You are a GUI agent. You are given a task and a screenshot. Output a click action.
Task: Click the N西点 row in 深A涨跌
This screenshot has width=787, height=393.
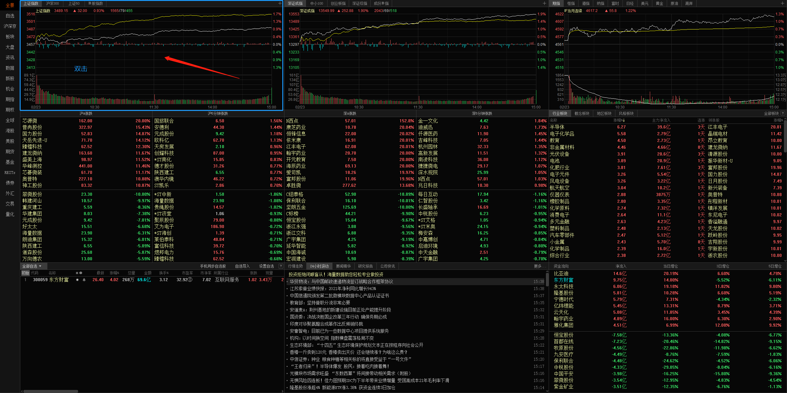coord(350,121)
